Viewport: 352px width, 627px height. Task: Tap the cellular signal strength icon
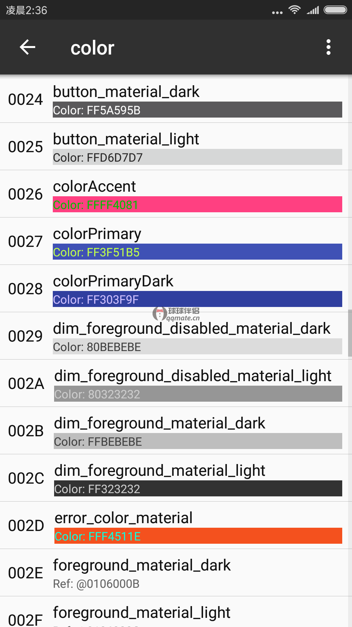[x=313, y=11]
